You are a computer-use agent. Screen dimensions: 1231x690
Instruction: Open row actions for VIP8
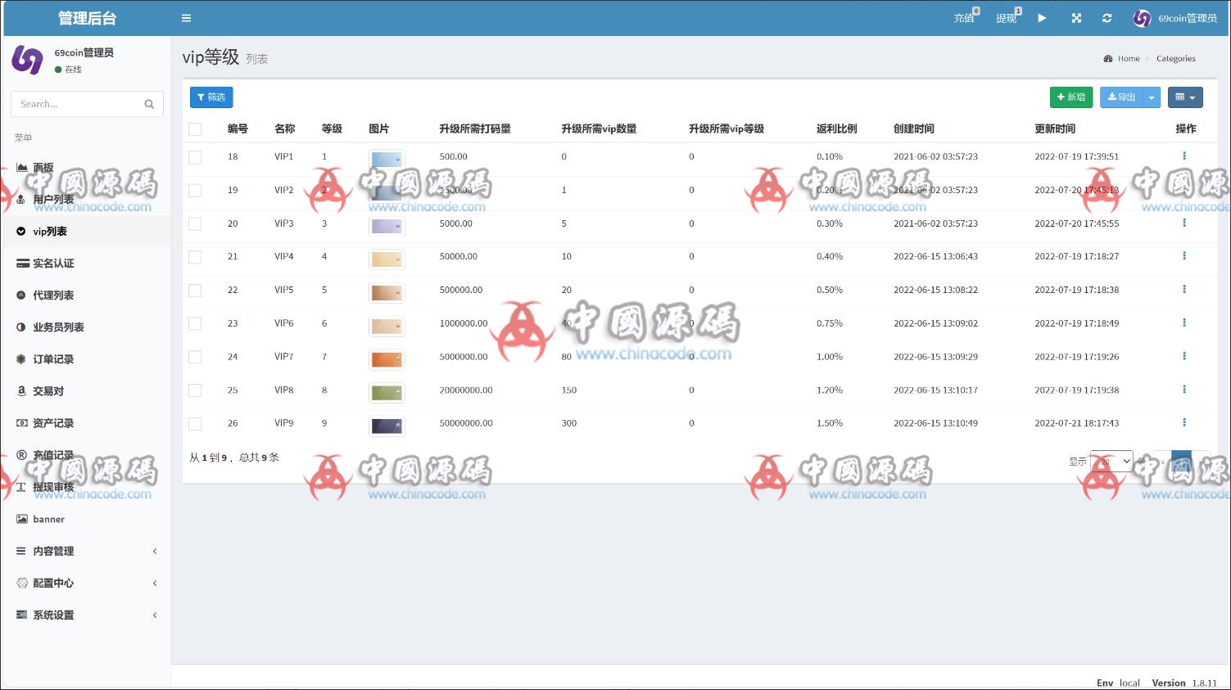point(1183,390)
